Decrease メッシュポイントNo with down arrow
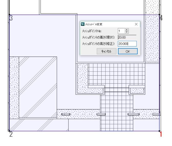Screen dimensions: 172x146 click(x=127, y=32)
